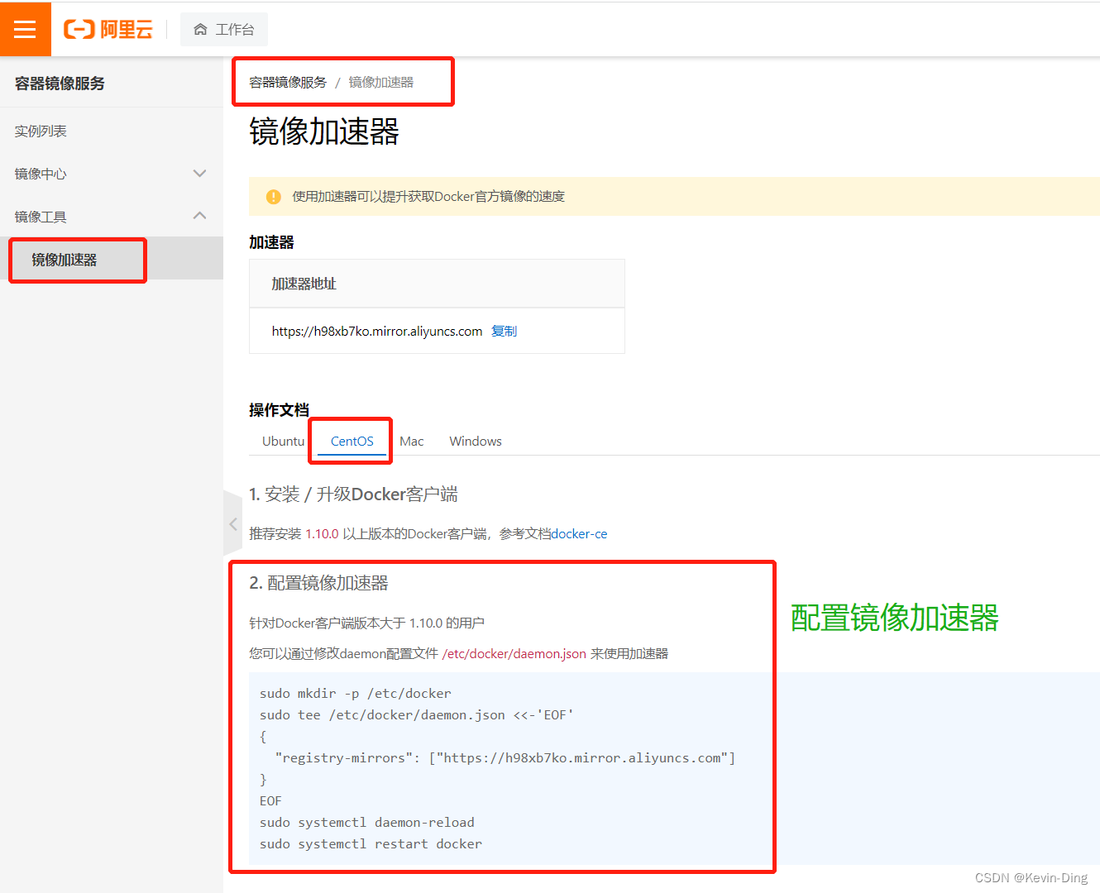Open 实例列表 in the sidebar
The width and height of the screenshot is (1100, 893).
[x=41, y=131]
